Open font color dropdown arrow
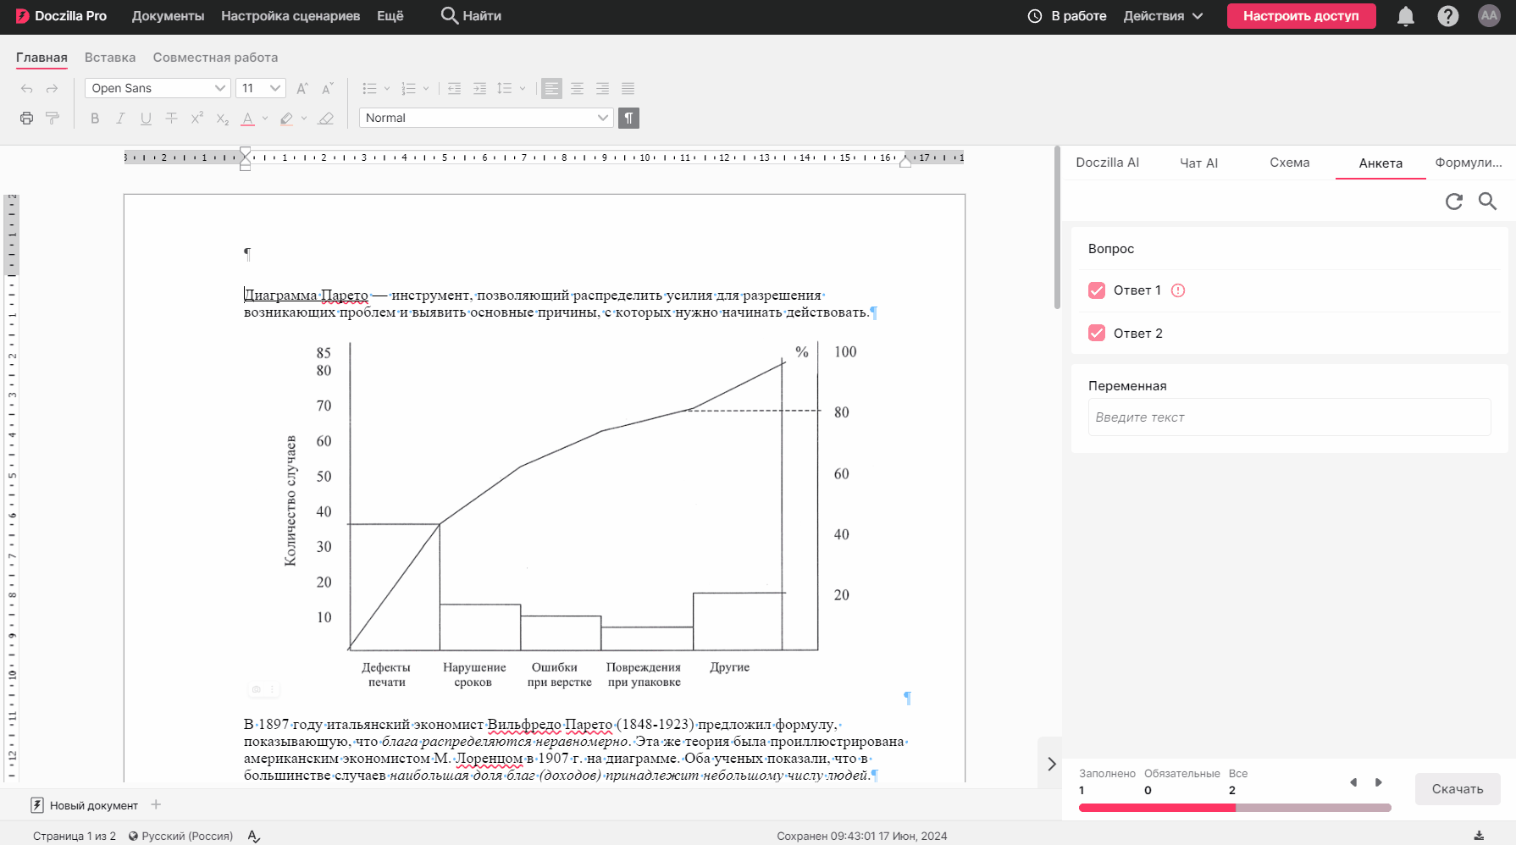The width and height of the screenshot is (1516, 845). point(265,119)
